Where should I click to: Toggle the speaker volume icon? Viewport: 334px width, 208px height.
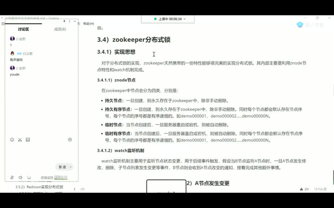coord(20,177)
